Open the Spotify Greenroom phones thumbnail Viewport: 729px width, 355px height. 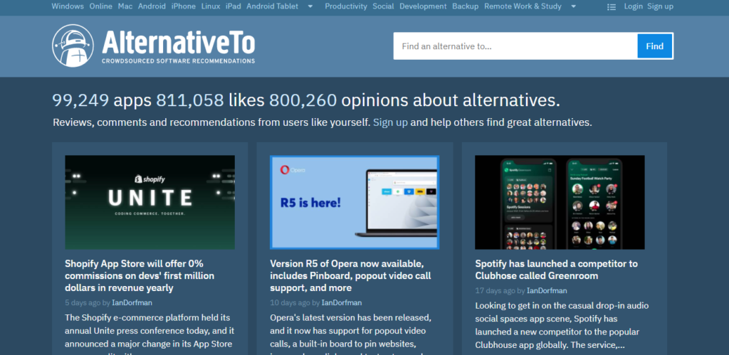click(x=560, y=202)
